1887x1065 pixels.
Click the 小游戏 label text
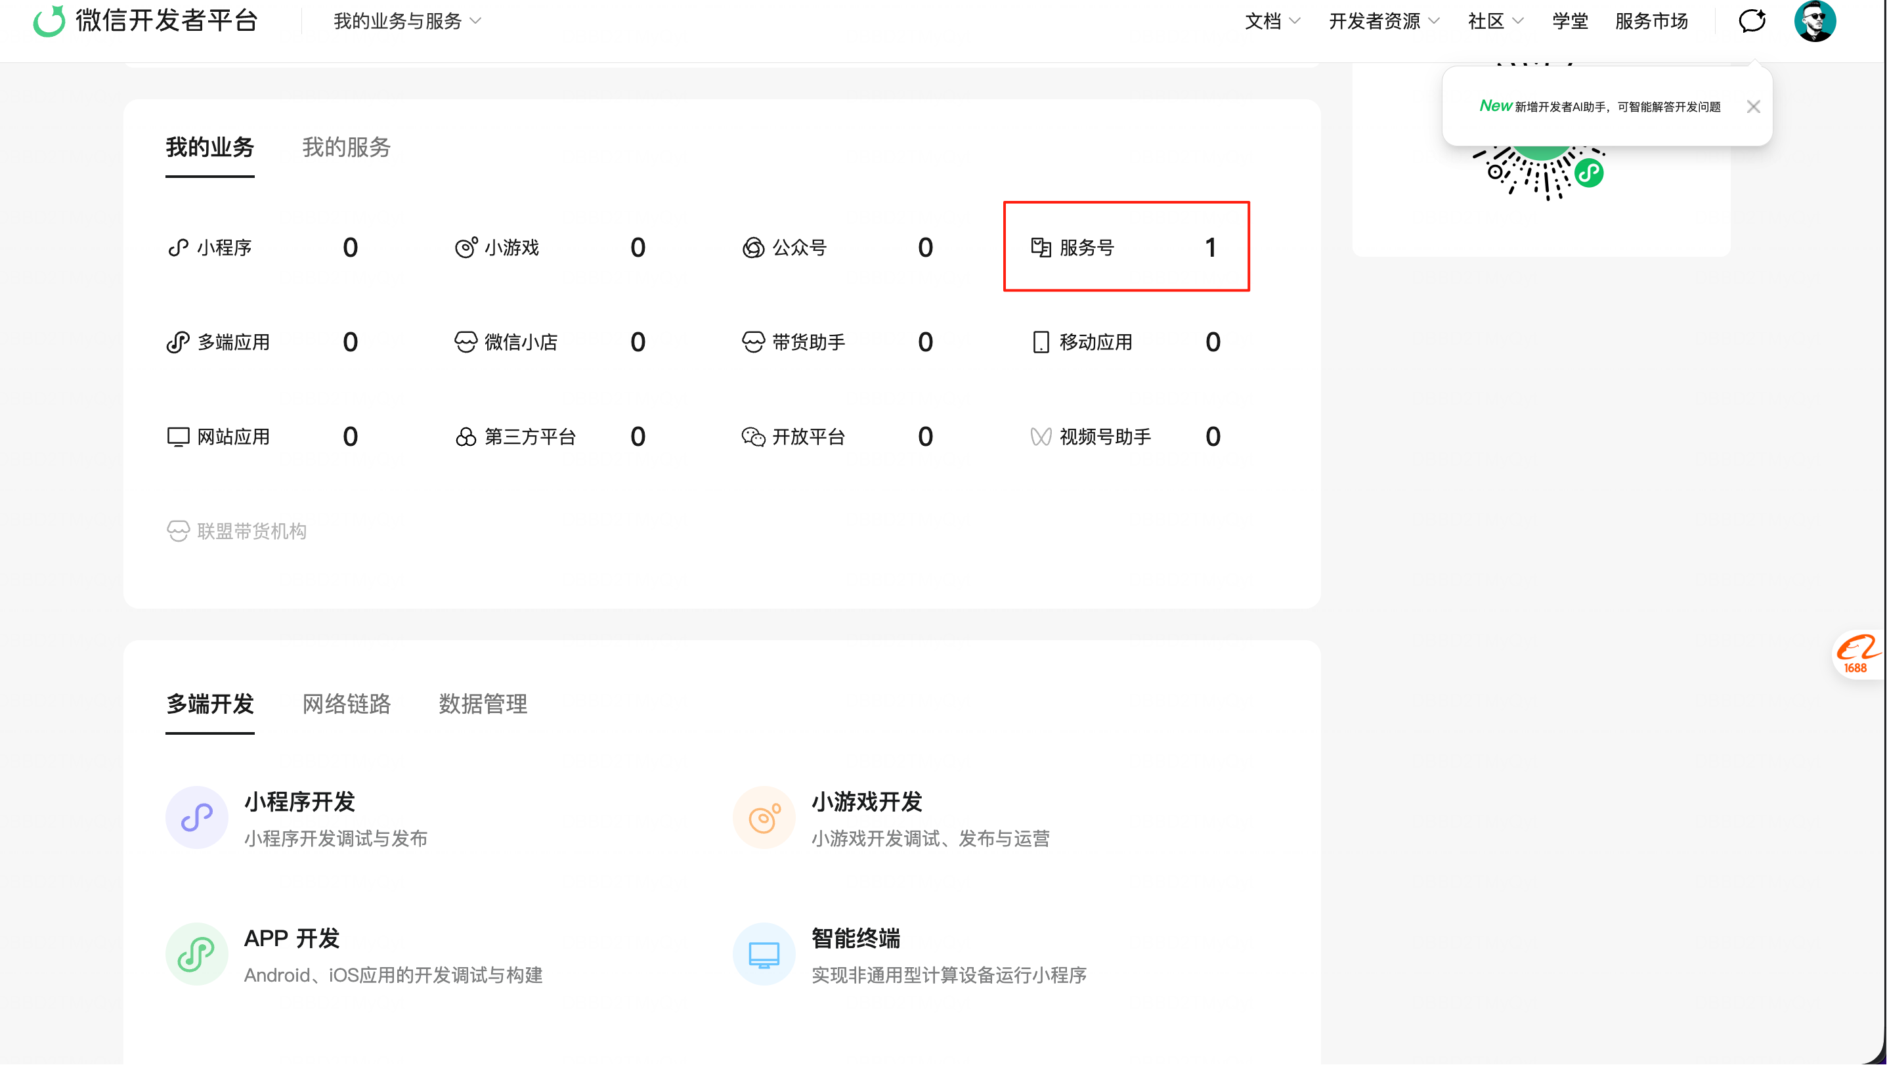click(x=511, y=248)
